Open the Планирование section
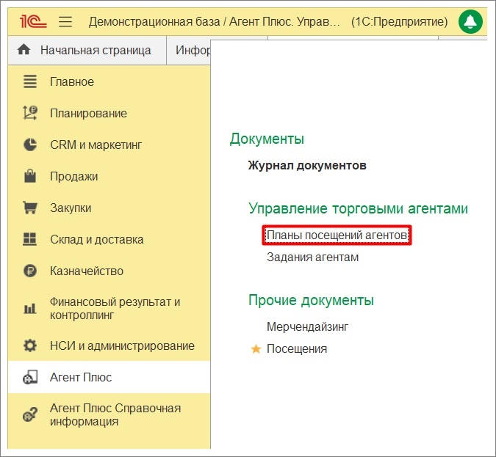 [x=109, y=113]
